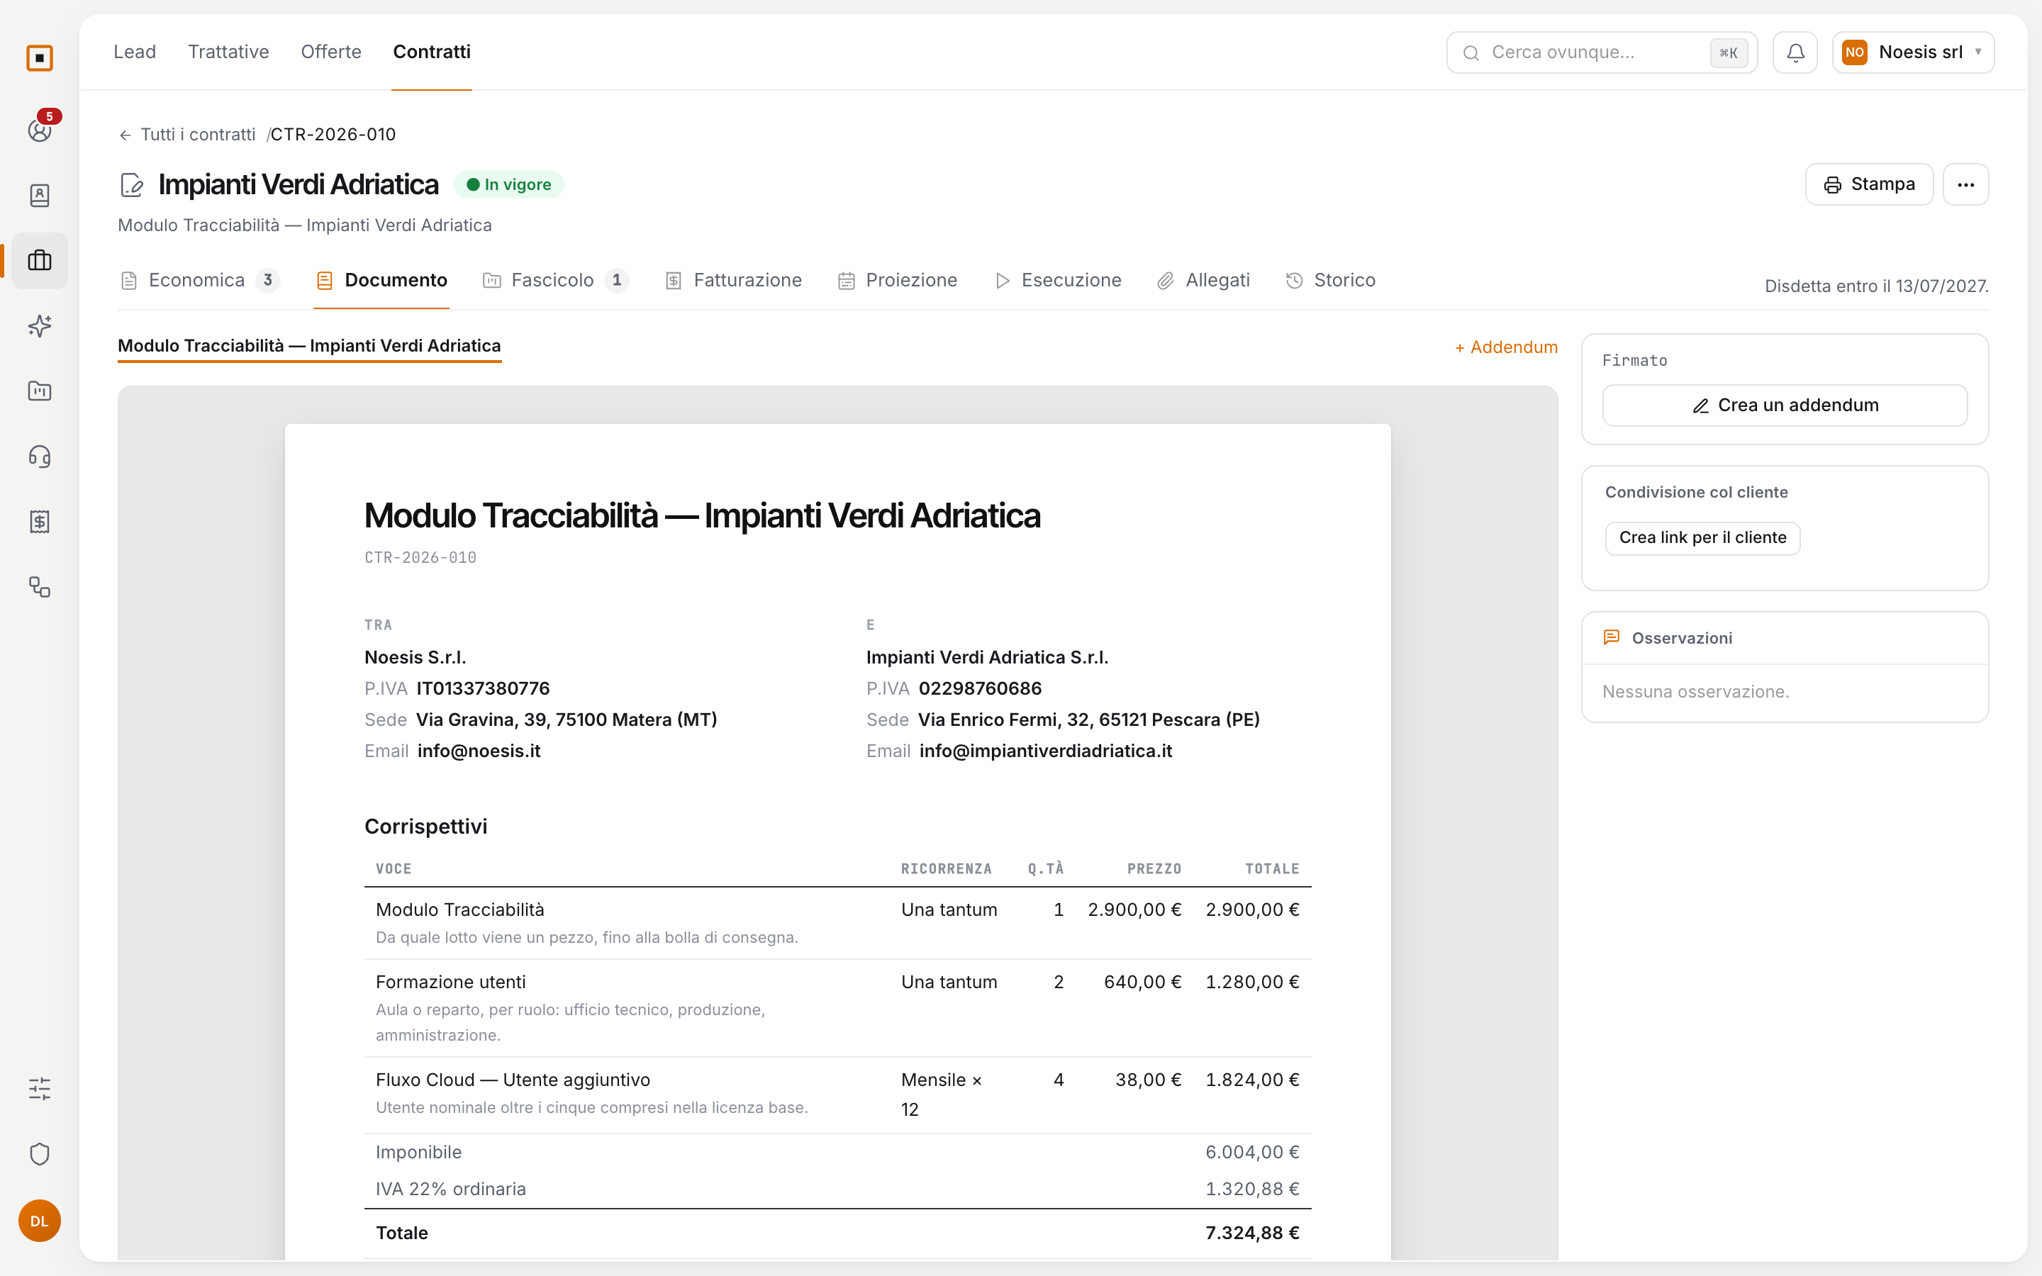Click the Fluxo Cloud — Utente aggiuntivo row
The height and width of the screenshot is (1276, 2042).
(837, 1094)
